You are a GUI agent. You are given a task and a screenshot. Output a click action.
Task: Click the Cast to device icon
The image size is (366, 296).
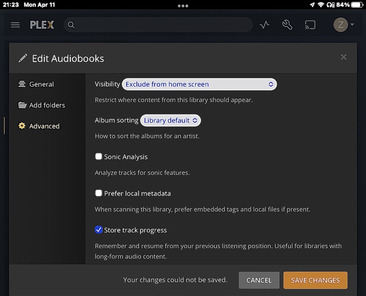pos(310,25)
